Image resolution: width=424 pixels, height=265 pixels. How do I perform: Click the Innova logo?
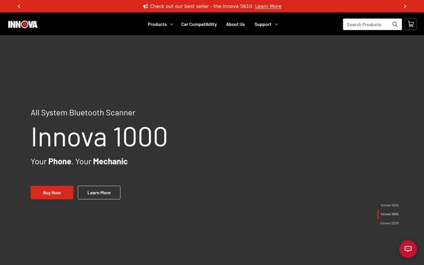point(23,24)
